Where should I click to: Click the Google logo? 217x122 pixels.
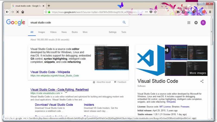(x=16, y=23)
